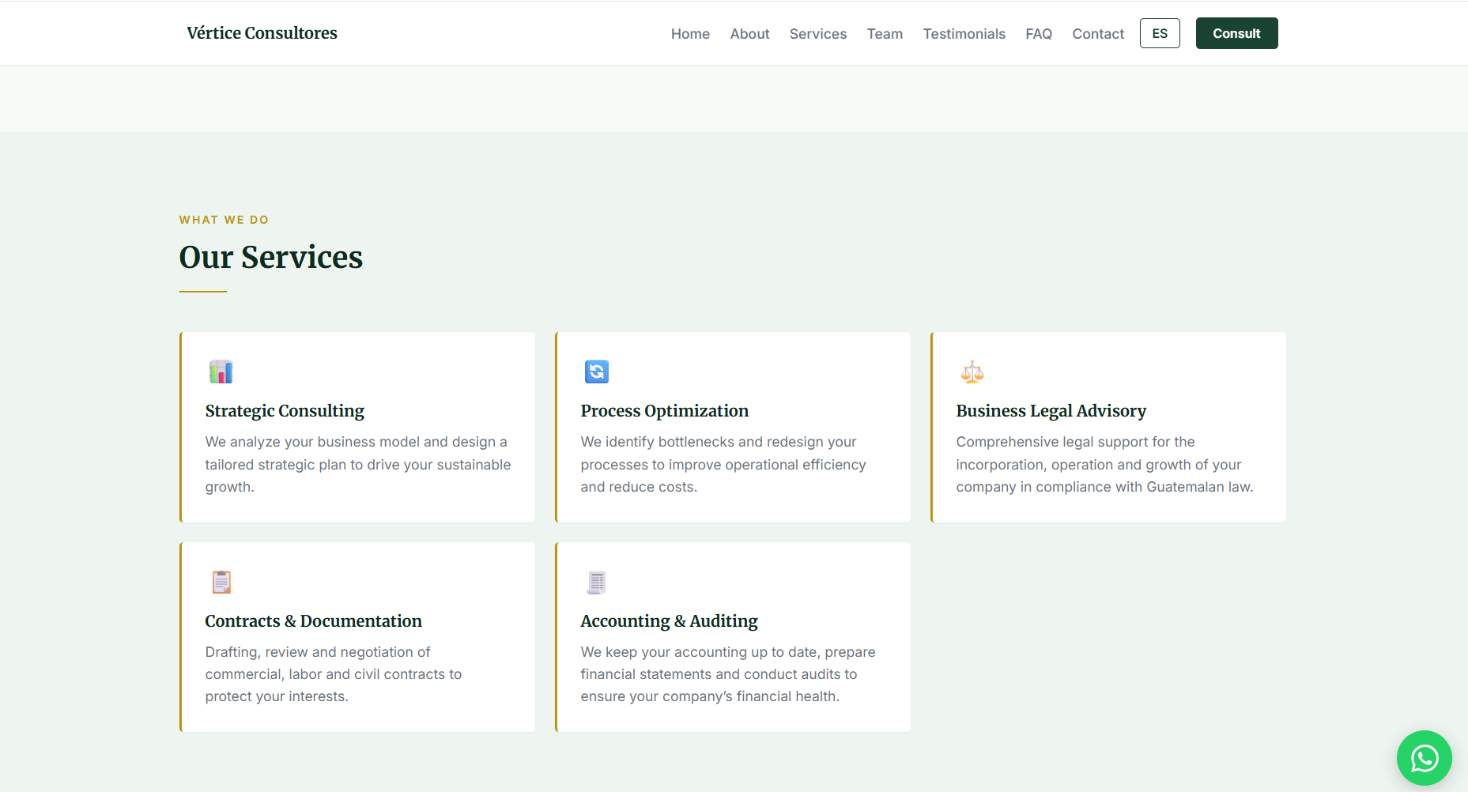Select Team from the navigation bar
The image size is (1468, 792).
[884, 33]
